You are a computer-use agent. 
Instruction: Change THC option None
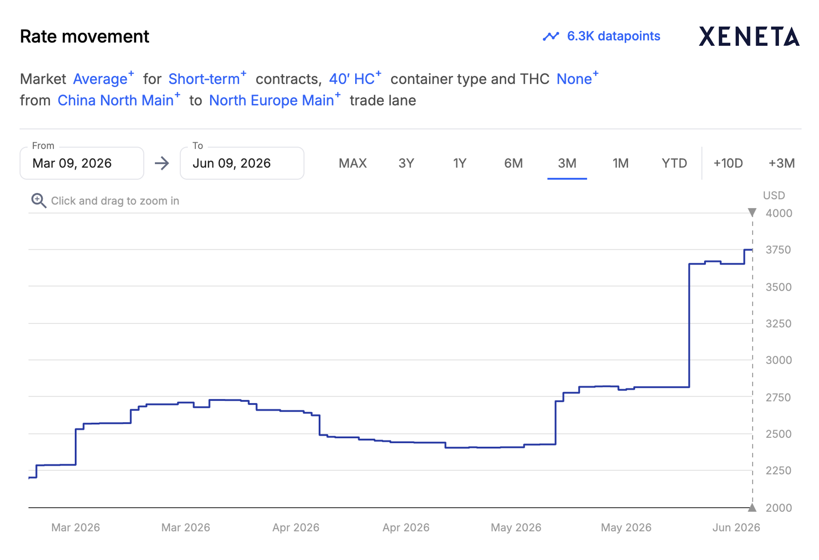click(x=577, y=78)
